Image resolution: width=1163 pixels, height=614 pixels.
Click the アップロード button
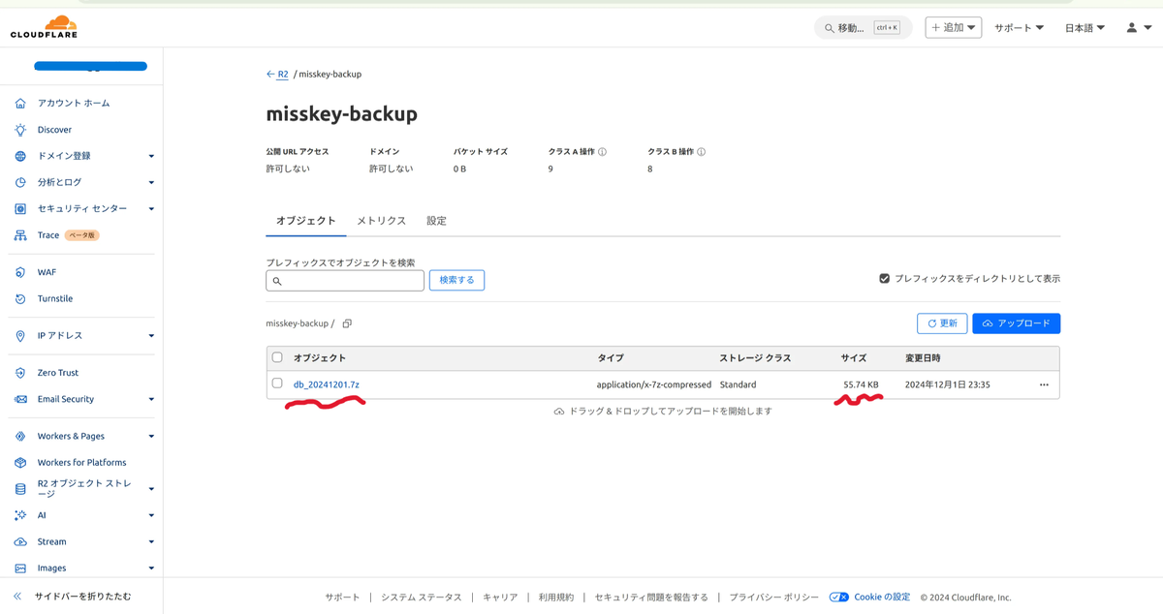coord(1017,323)
